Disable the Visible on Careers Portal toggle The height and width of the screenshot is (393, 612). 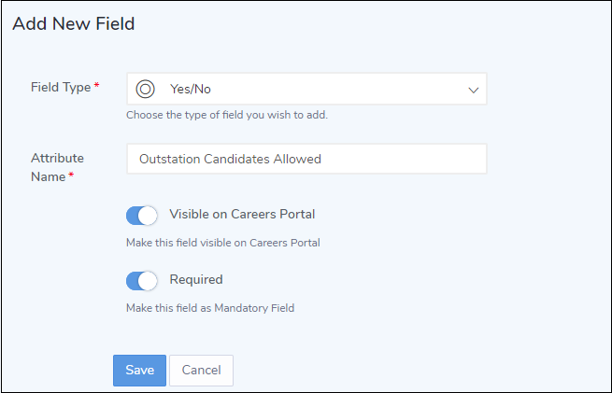pos(142,216)
